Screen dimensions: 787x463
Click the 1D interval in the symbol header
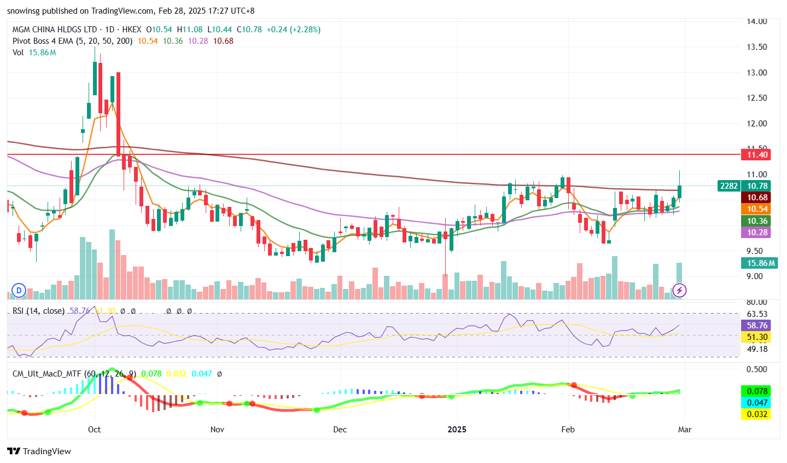pos(109,30)
